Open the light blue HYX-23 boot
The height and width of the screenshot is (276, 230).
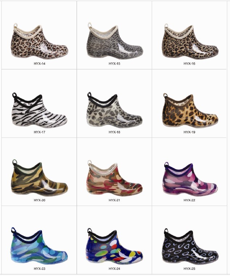(x=39, y=246)
